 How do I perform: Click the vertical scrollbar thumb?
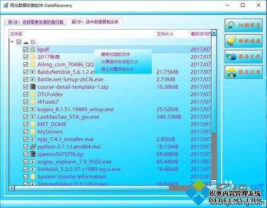(x=214, y=84)
